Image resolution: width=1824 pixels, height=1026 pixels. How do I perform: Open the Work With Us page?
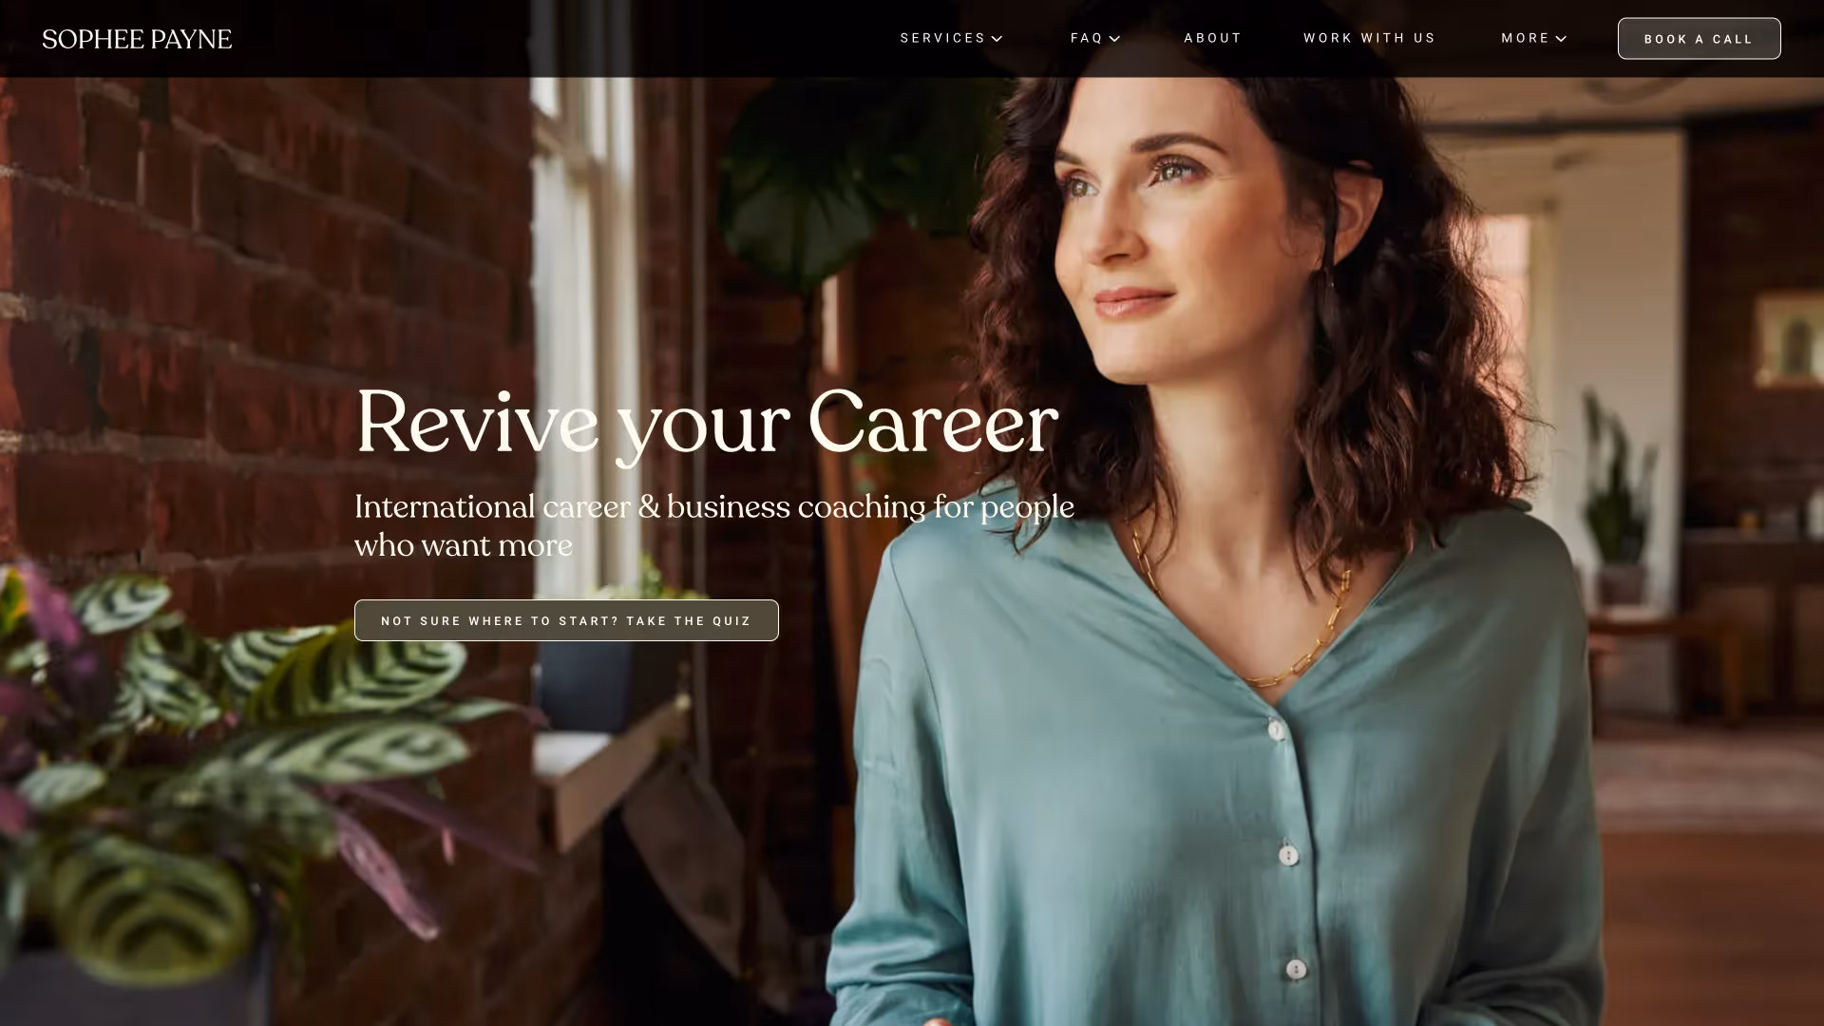pyautogui.click(x=1369, y=38)
